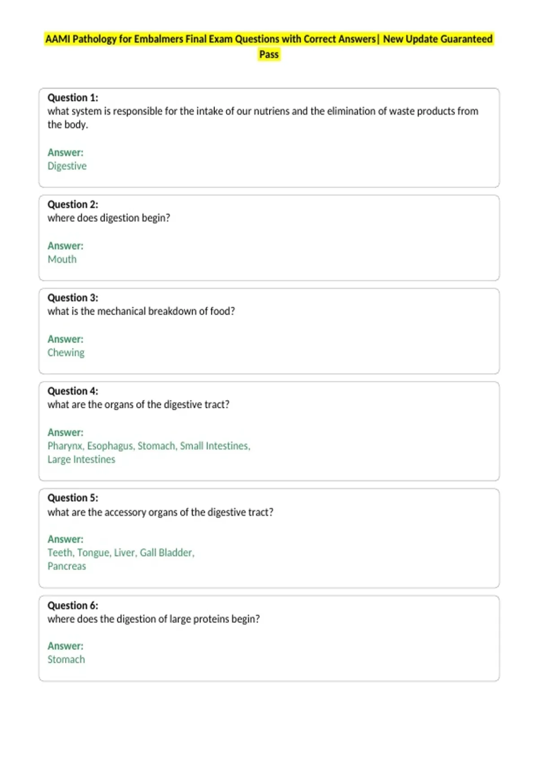Click the text "where does digestion begin?"
The height and width of the screenshot is (762, 538).
[109, 218]
